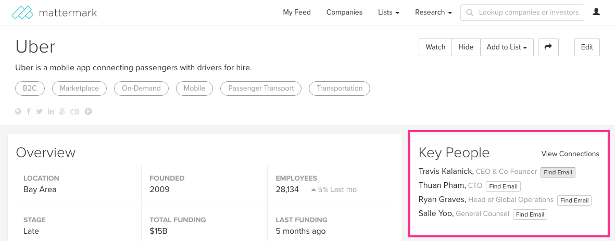Image resolution: width=615 pixels, height=241 pixels.
Task: Find email for Travis Kalanick
Action: 558,172
